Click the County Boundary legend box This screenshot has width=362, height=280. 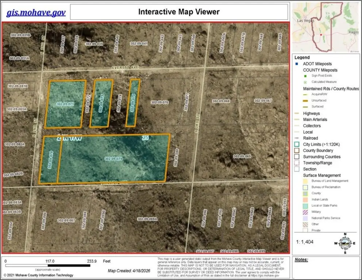pos(297,151)
